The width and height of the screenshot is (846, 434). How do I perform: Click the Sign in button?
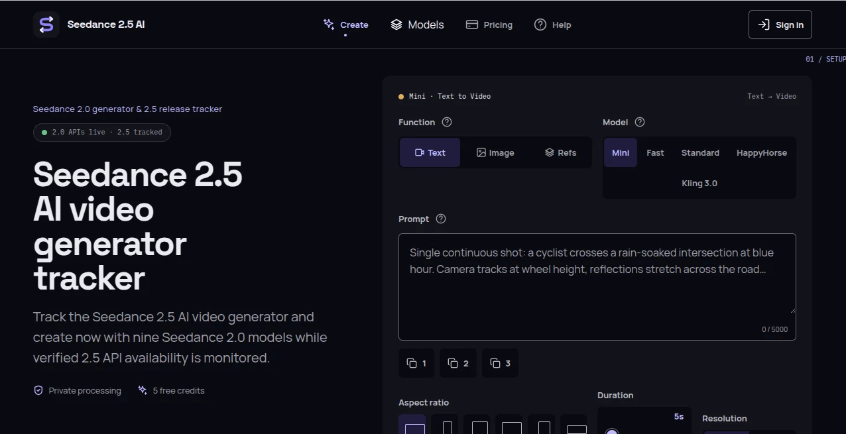click(x=780, y=25)
